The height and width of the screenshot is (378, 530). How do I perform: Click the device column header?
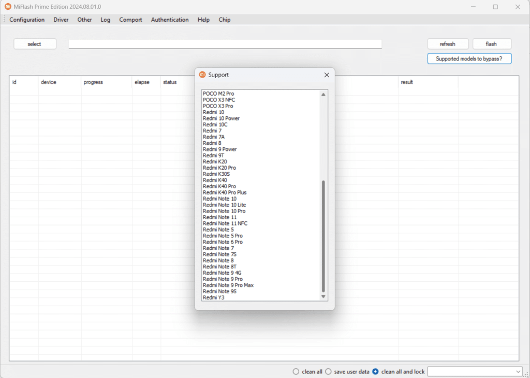[x=60, y=82]
